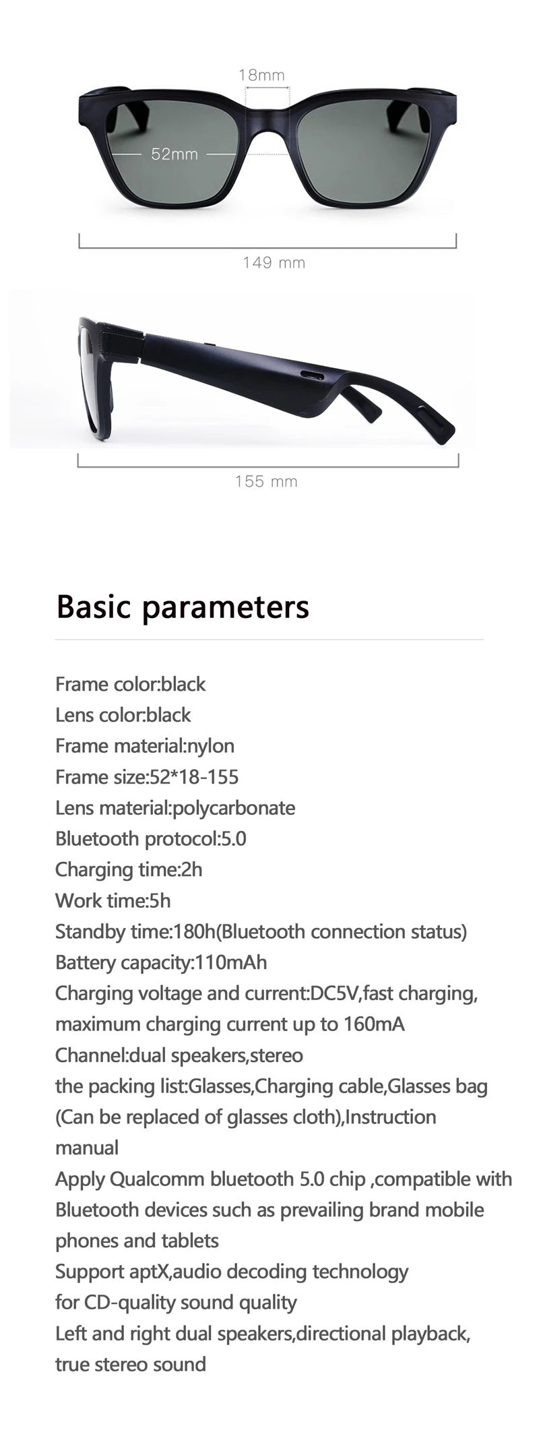Click the Bluetooth protocol:5.0 text
539x1455 pixels.
[151, 839]
